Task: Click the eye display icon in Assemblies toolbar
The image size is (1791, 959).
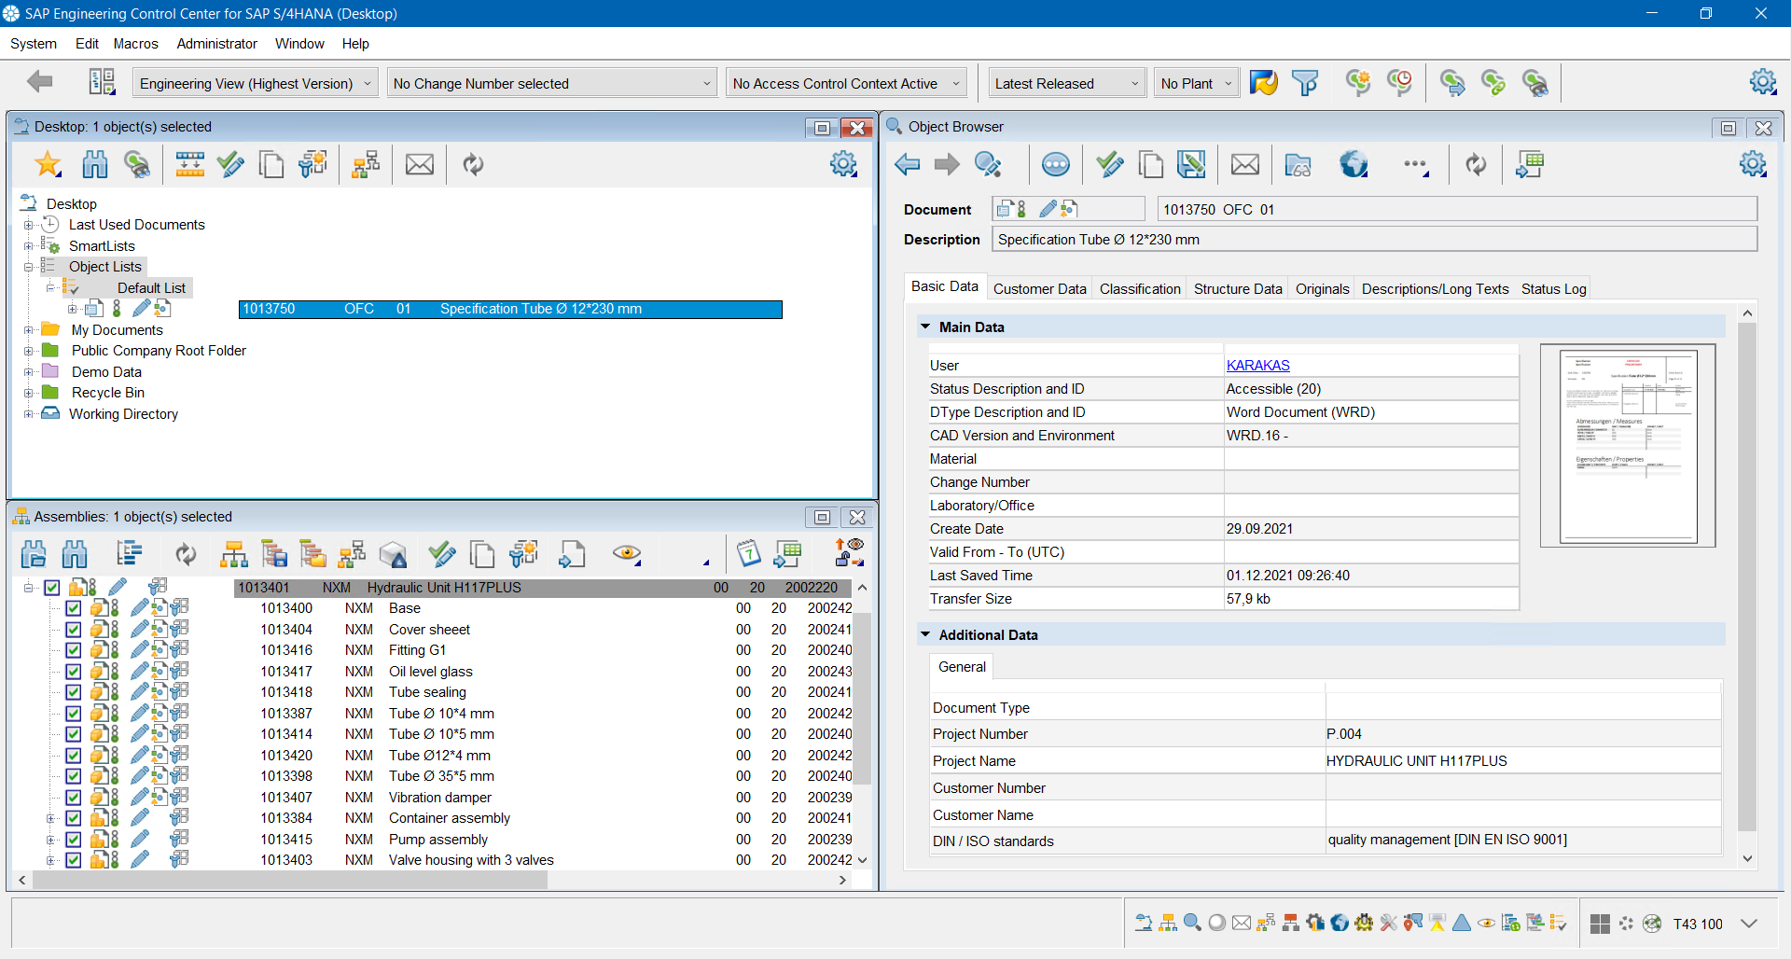Action: pyautogui.click(x=627, y=553)
